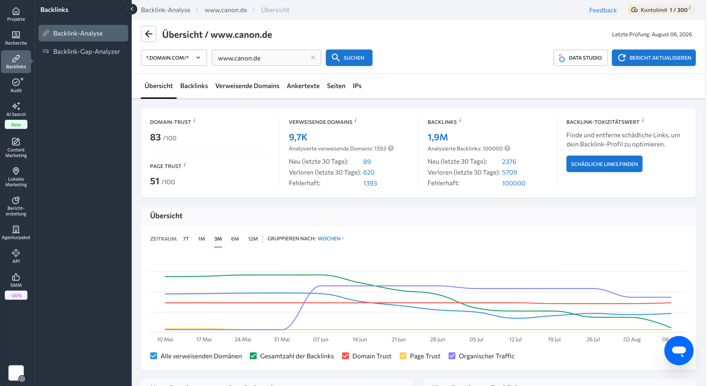Set Zeitraum to 1M
This screenshot has height=386, width=707.
pyautogui.click(x=201, y=239)
